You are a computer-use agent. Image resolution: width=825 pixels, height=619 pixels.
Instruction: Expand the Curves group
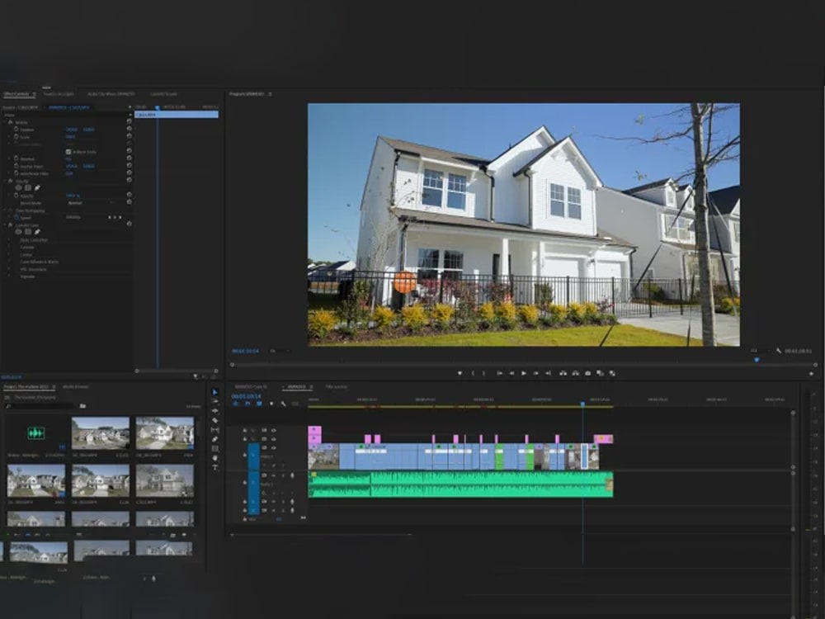[9, 254]
